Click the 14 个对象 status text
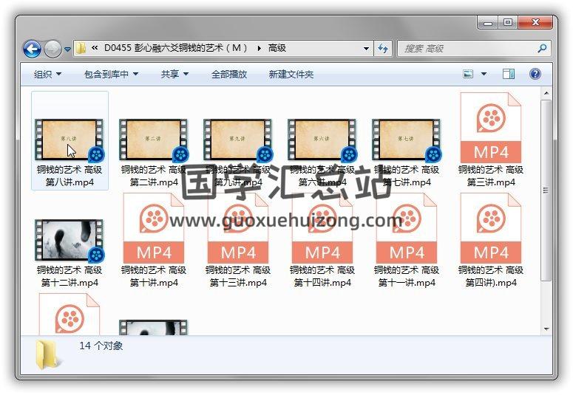The image size is (573, 395). (x=101, y=346)
